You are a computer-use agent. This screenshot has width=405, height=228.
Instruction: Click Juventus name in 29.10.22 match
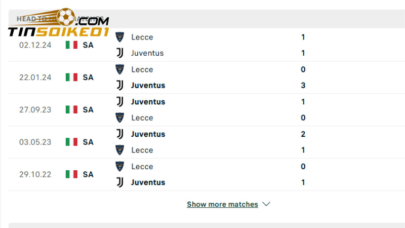point(148,182)
